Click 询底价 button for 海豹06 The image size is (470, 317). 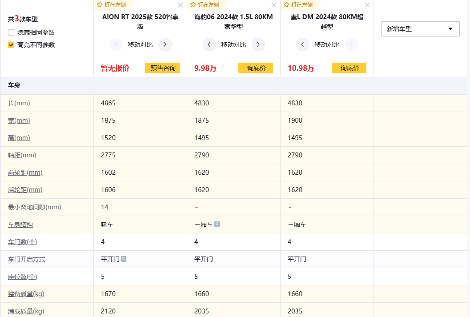pyautogui.click(x=256, y=68)
